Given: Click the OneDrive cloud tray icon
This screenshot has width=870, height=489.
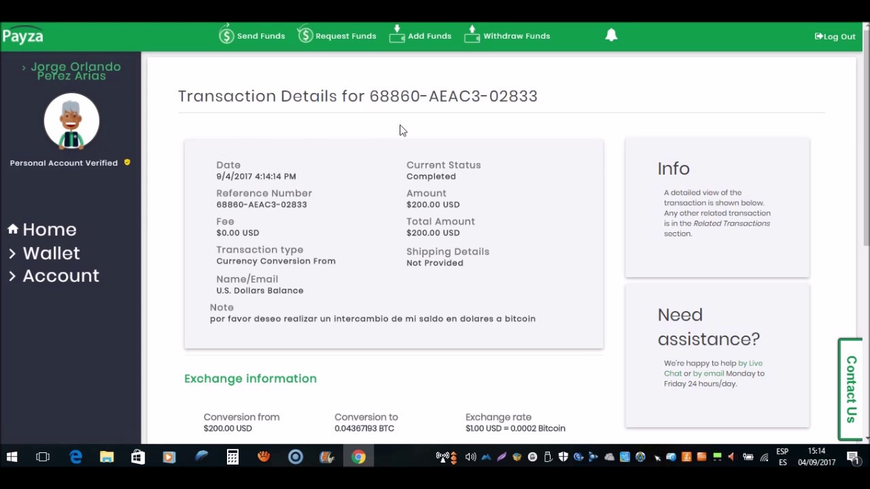Looking at the screenshot, I should [x=609, y=457].
